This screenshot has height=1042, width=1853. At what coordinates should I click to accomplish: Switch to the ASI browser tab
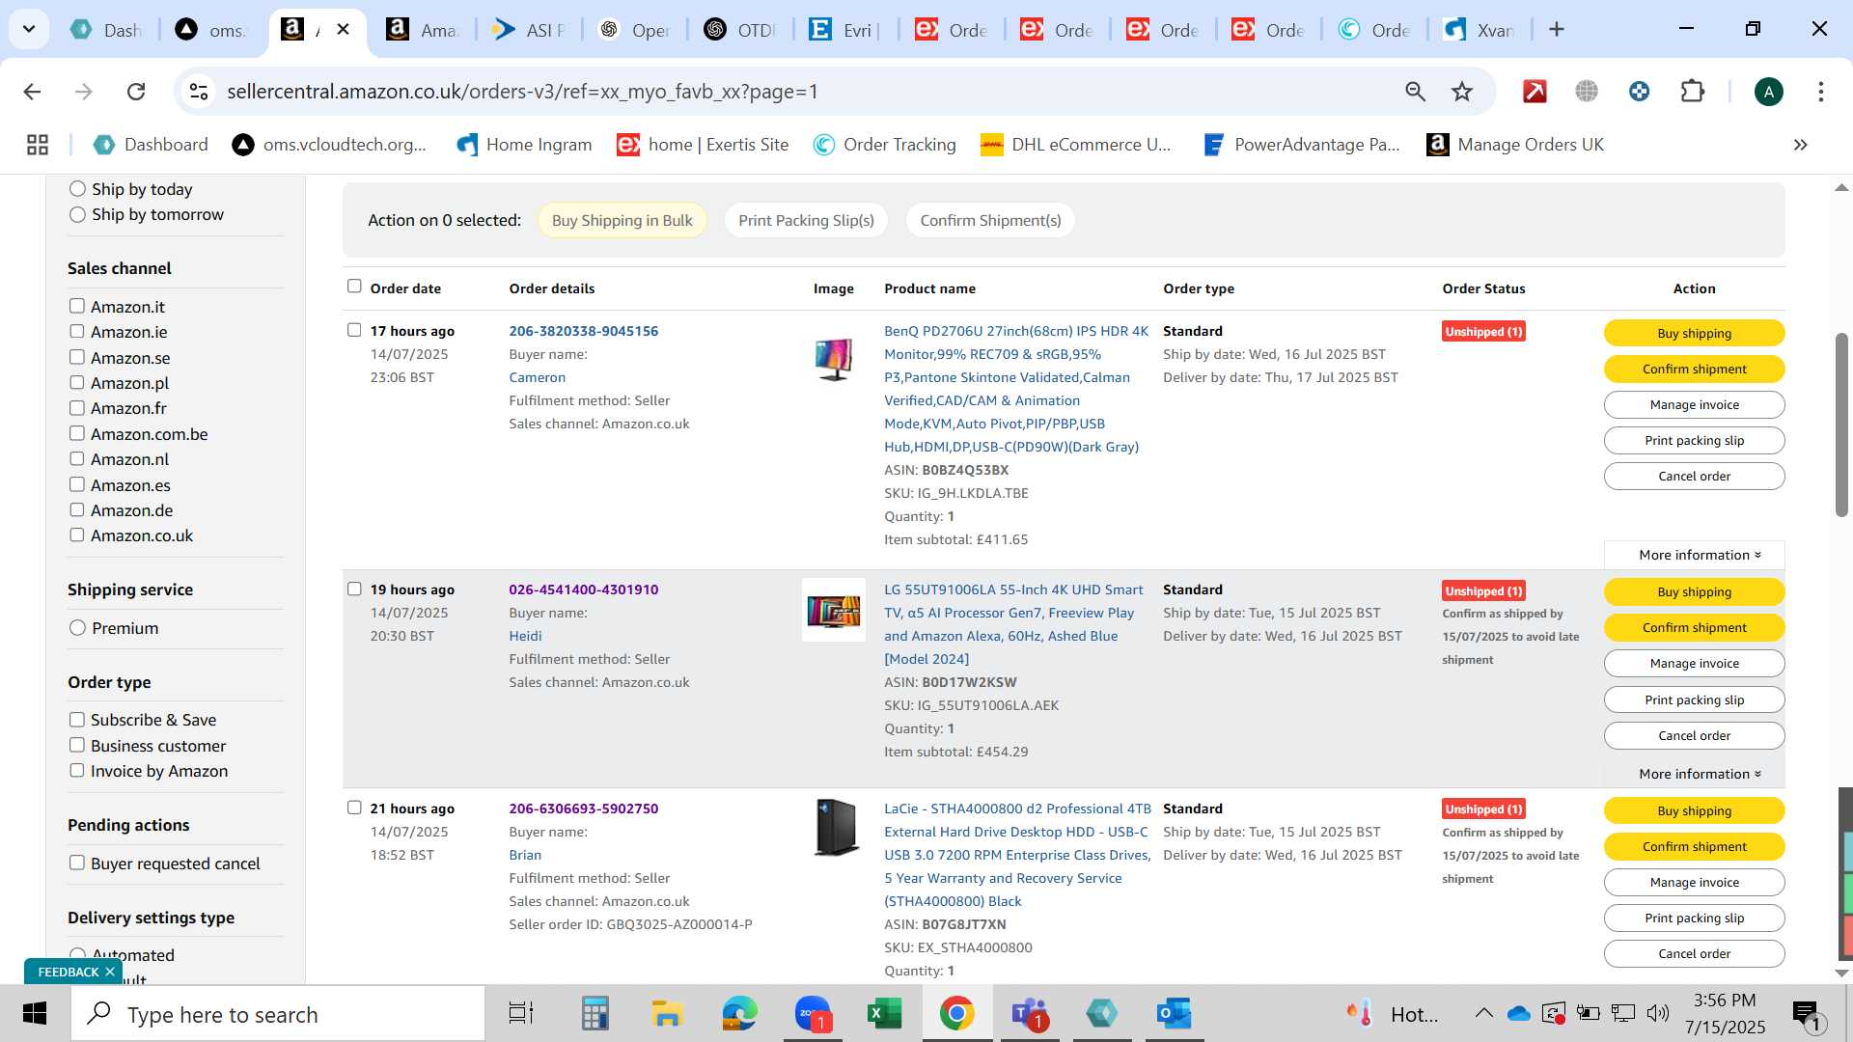529,30
